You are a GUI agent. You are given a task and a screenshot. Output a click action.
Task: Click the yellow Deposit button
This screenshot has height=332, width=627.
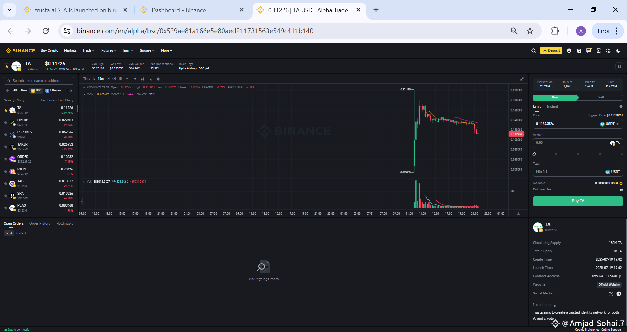[551, 51]
